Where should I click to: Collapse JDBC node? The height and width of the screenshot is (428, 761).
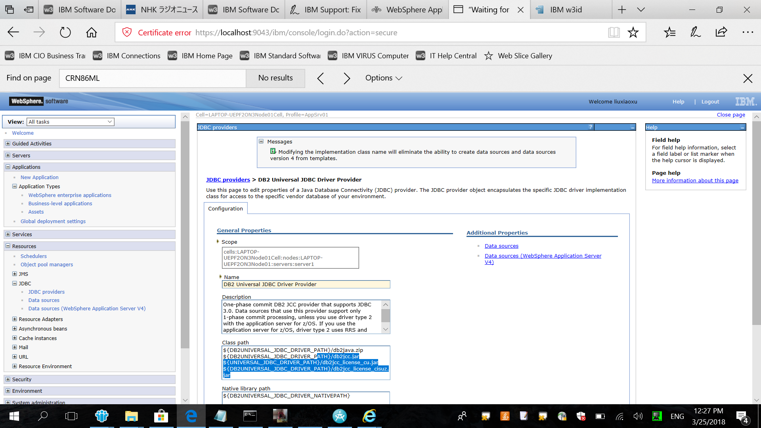14,283
